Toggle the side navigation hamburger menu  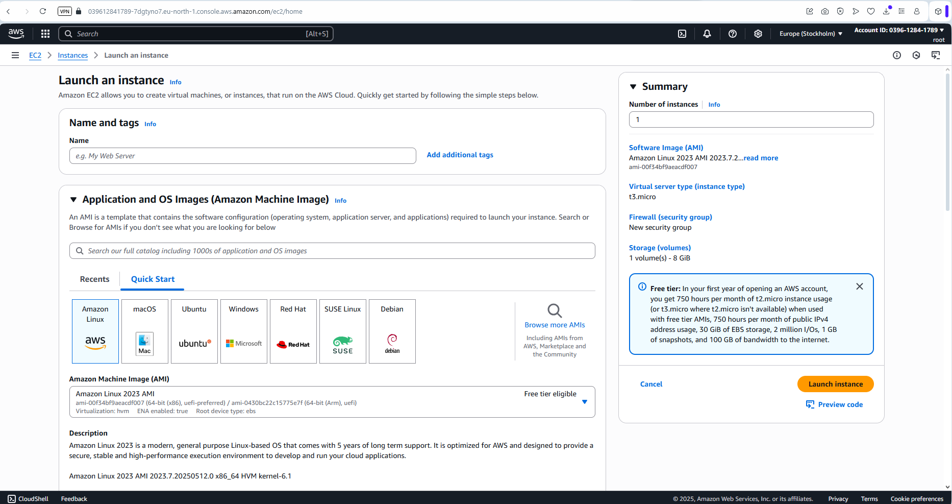[x=15, y=55]
